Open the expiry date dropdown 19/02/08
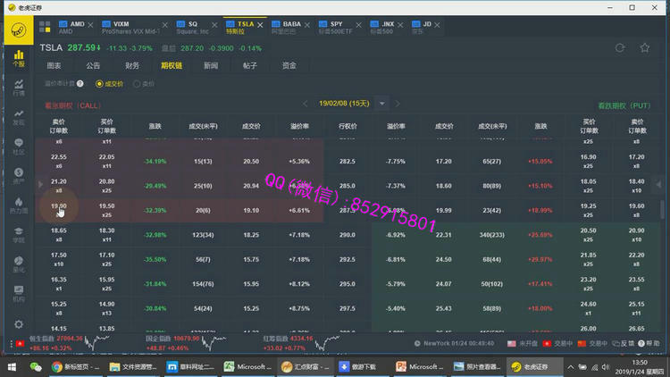 click(382, 104)
